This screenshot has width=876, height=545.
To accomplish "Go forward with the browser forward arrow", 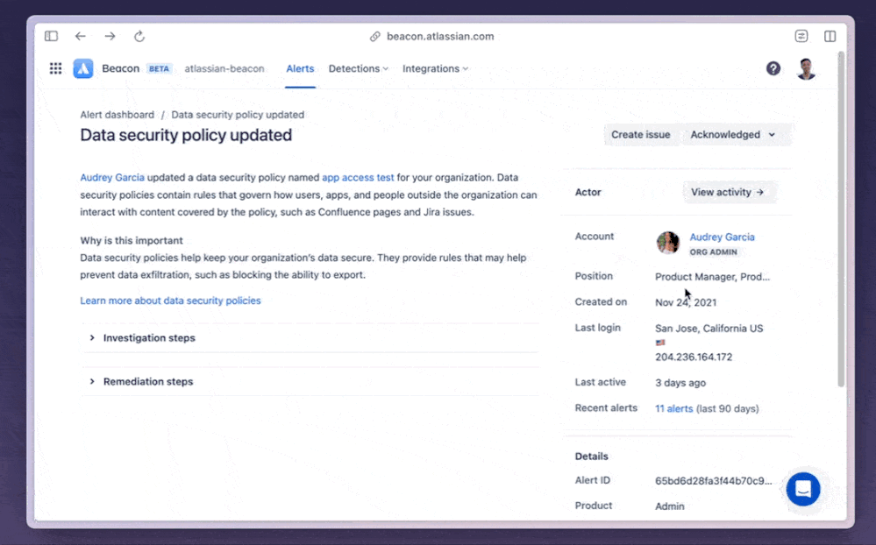I will (110, 36).
